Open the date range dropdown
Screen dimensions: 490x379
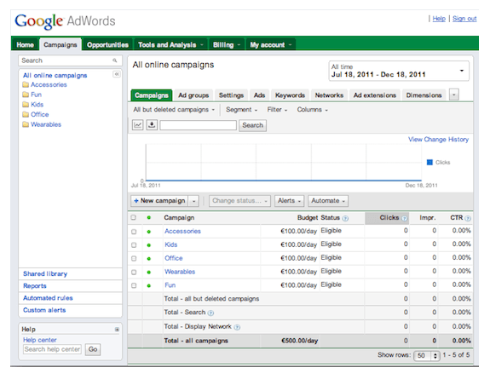click(x=399, y=71)
